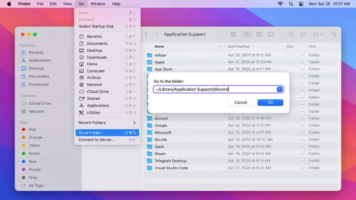Image resolution: width=356 pixels, height=200 pixels.
Task: Click the date and time in menu bar
Action: [329, 4]
